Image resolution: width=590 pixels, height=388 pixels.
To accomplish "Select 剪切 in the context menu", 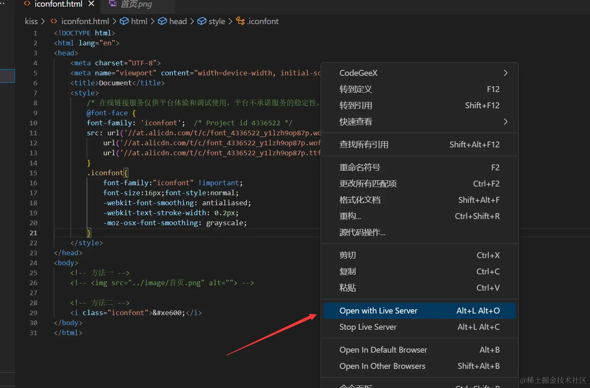I will click(x=420, y=255).
